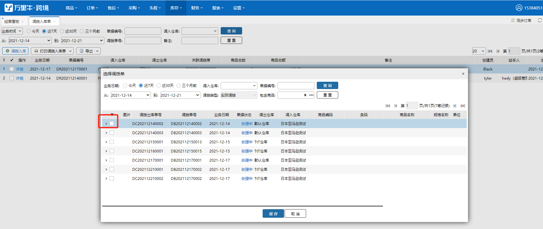The height and width of the screenshot is (229, 543).
Task: Select 今天 radio in the dialog
Action: tap(125, 85)
